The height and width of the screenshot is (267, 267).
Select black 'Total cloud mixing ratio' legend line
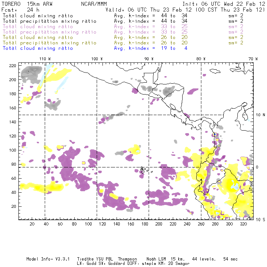click(38, 16)
